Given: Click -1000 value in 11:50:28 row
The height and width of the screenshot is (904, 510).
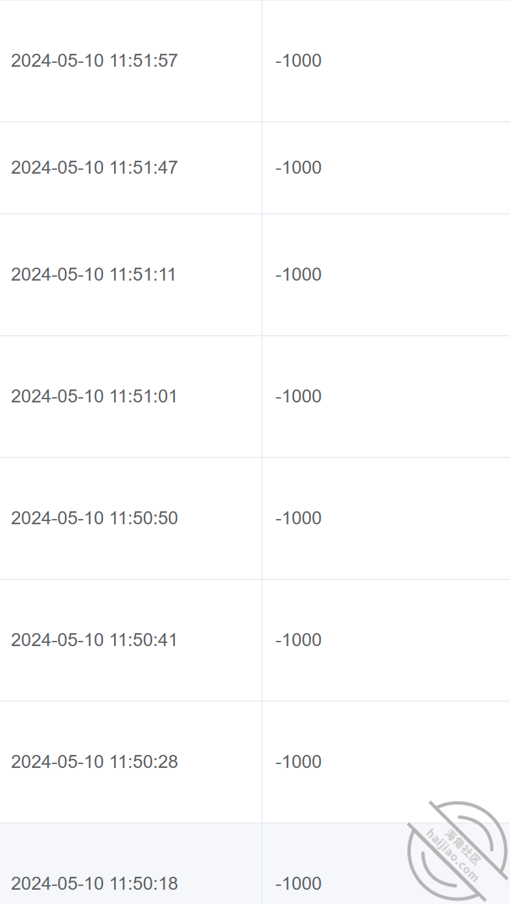Looking at the screenshot, I should (x=299, y=762).
